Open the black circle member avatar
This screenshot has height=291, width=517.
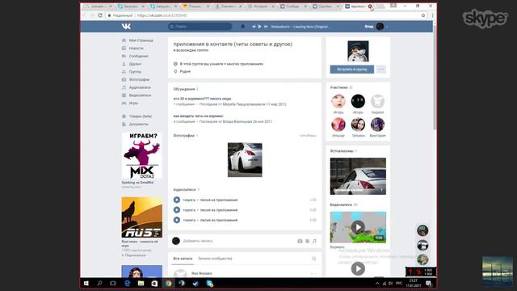click(x=358, y=101)
